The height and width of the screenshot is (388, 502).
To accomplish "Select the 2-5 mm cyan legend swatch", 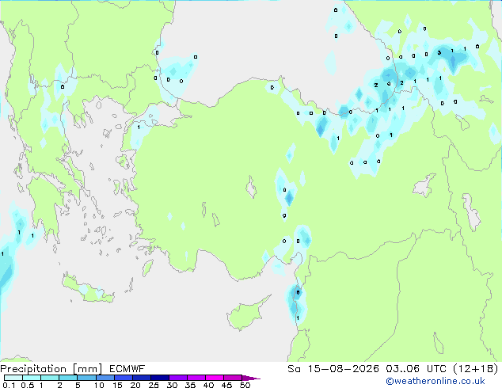I will pos(69,378).
